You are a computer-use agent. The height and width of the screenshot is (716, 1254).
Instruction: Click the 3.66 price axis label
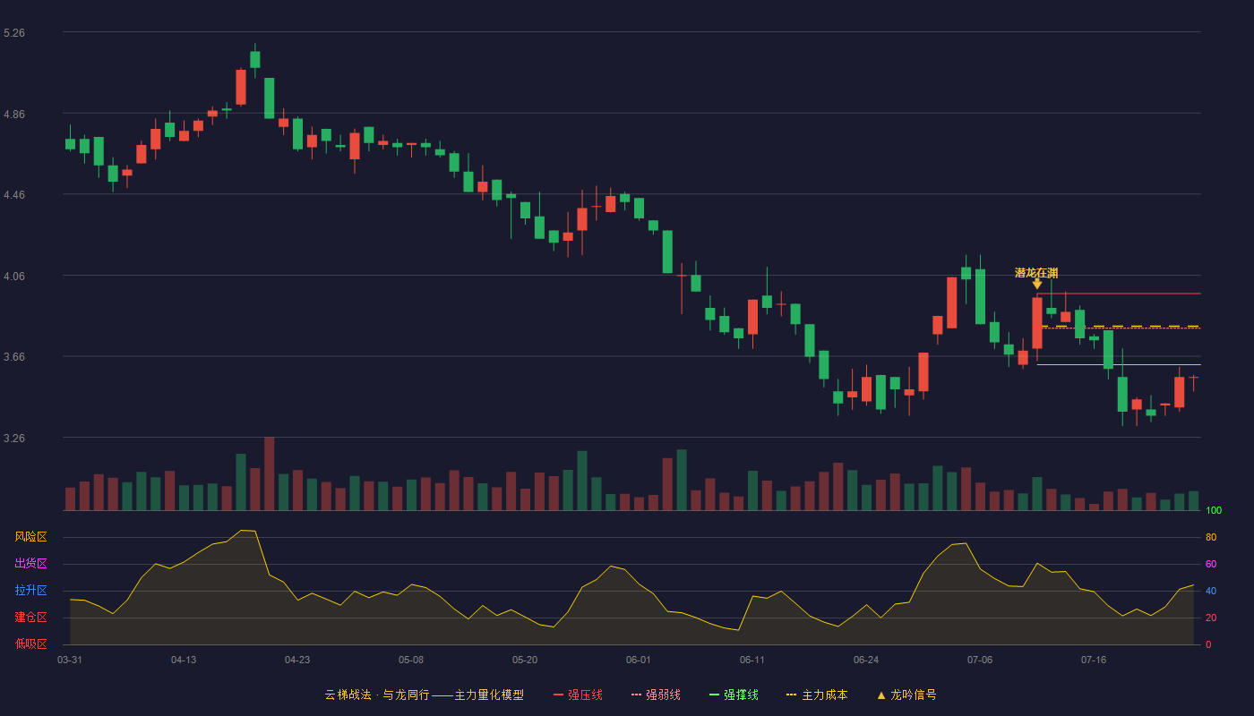pyautogui.click(x=14, y=356)
